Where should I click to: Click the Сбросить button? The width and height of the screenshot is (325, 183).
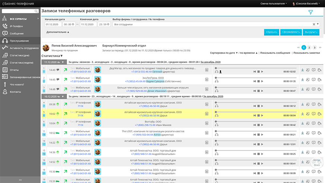click(x=271, y=32)
